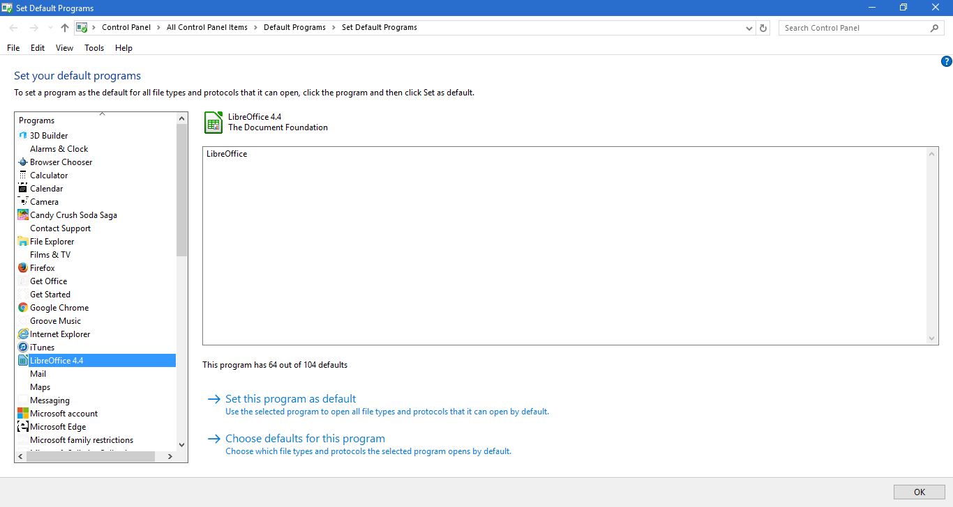Image resolution: width=953 pixels, height=507 pixels.
Task: Open the View menu
Action: [64, 48]
